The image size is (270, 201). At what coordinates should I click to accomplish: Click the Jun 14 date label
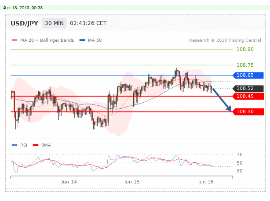click(69, 182)
